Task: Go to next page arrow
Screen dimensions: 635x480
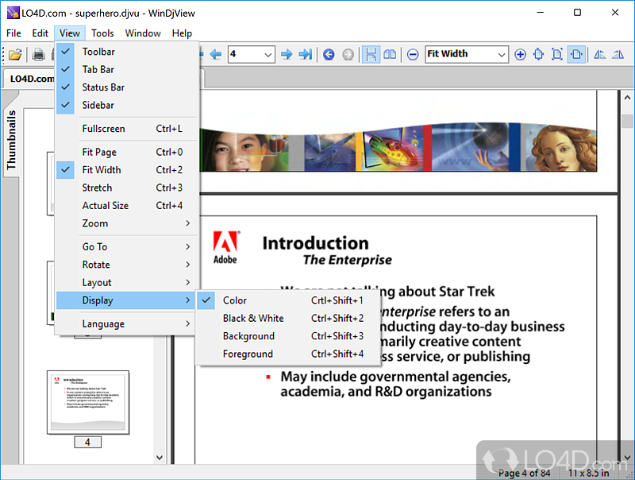Action: 287,54
